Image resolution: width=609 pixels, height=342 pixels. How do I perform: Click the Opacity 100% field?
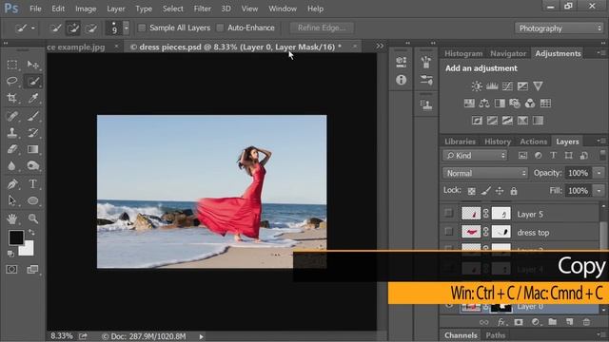tap(579, 173)
